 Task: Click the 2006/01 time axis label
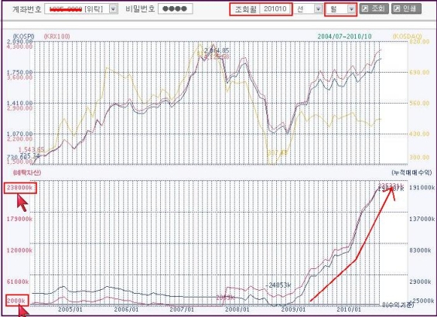click(126, 309)
